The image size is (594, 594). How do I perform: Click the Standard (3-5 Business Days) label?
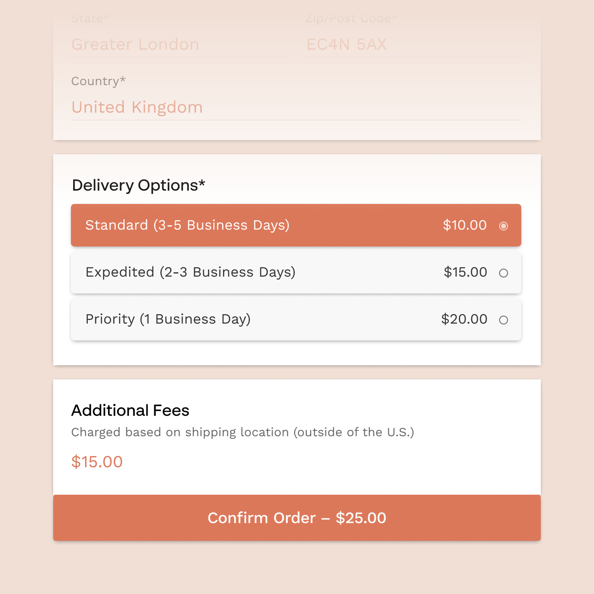[188, 225]
